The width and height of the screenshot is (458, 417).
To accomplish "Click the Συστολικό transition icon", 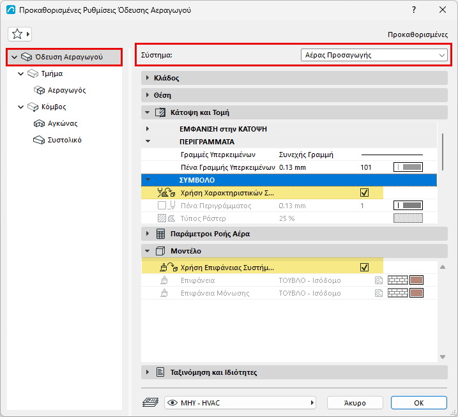I will point(39,140).
